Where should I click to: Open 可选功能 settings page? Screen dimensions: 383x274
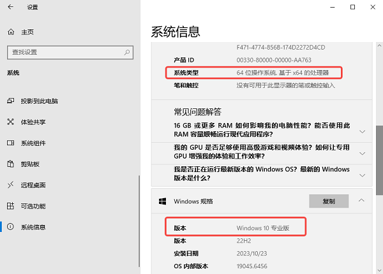[70, 206]
